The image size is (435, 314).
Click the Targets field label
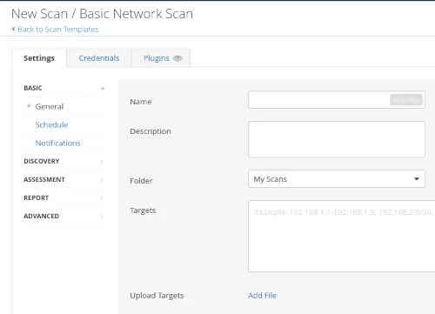coord(143,210)
